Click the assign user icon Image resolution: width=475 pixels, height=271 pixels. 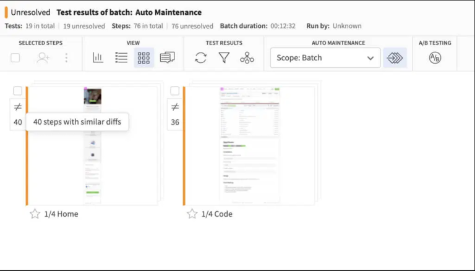coord(43,58)
